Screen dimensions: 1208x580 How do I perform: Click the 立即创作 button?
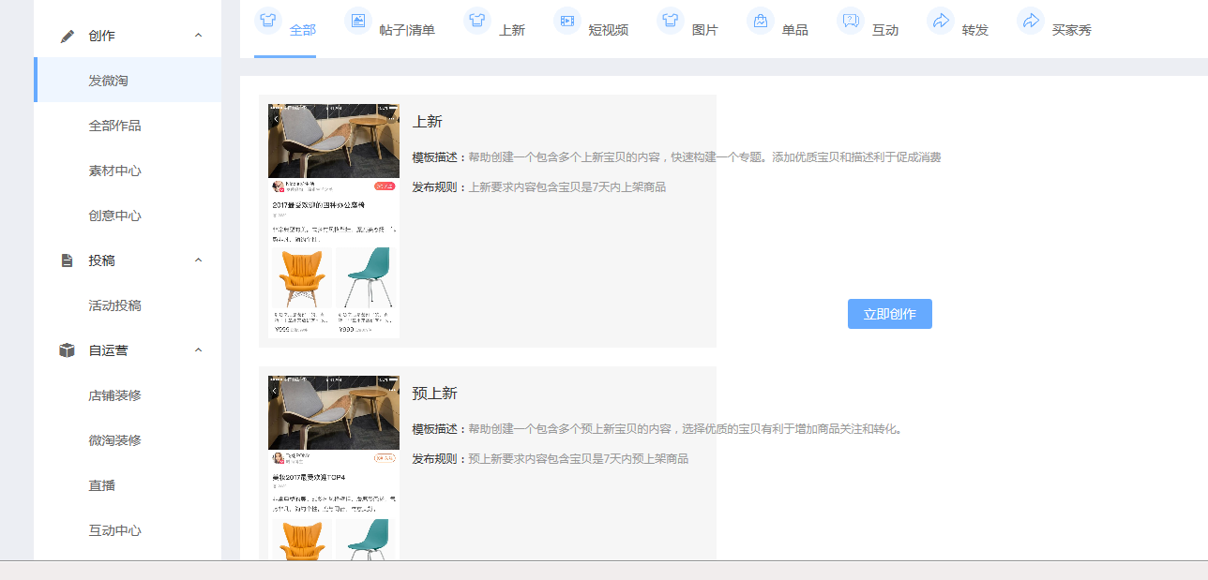pos(890,314)
